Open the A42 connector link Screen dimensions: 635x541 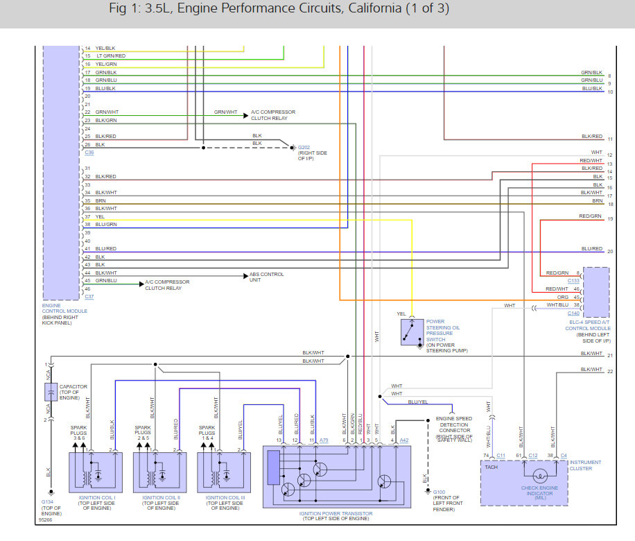pos(404,440)
